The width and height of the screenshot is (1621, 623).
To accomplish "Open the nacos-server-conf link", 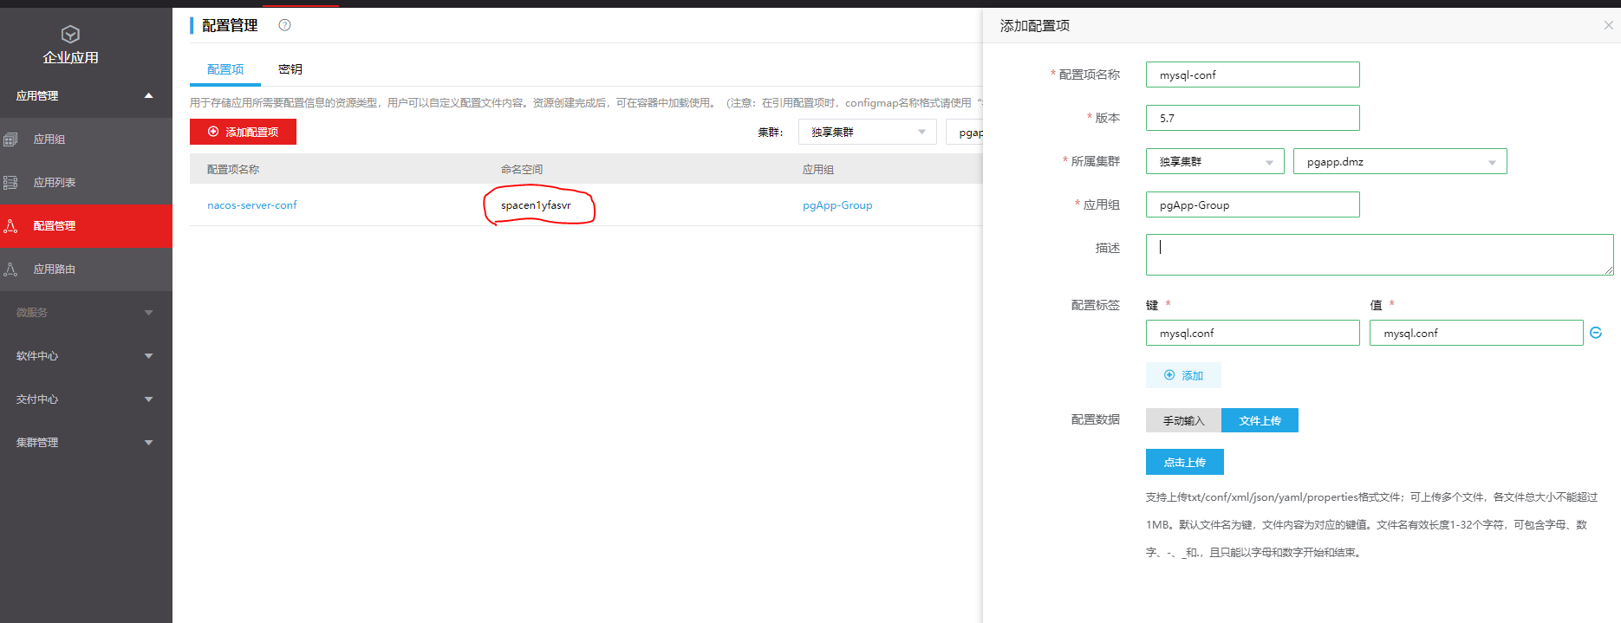I will 252,205.
